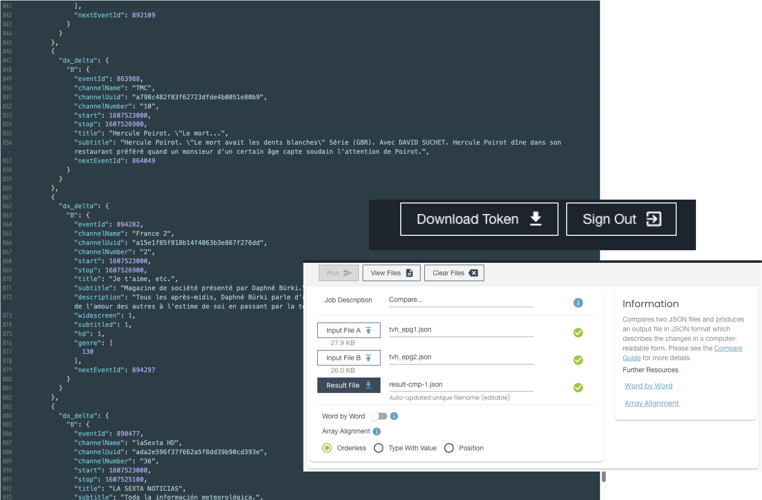Click the greyed-out Run button
The image size is (762, 500).
[339, 273]
